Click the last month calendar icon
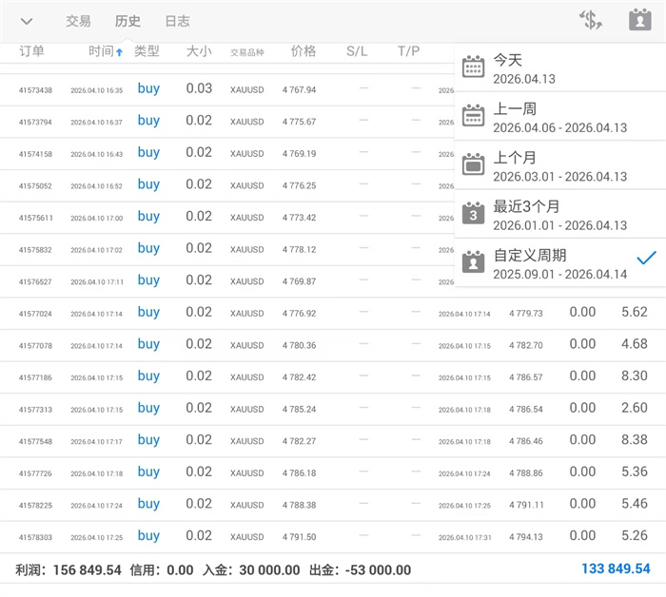This screenshot has width=666, height=597. coord(473,165)
